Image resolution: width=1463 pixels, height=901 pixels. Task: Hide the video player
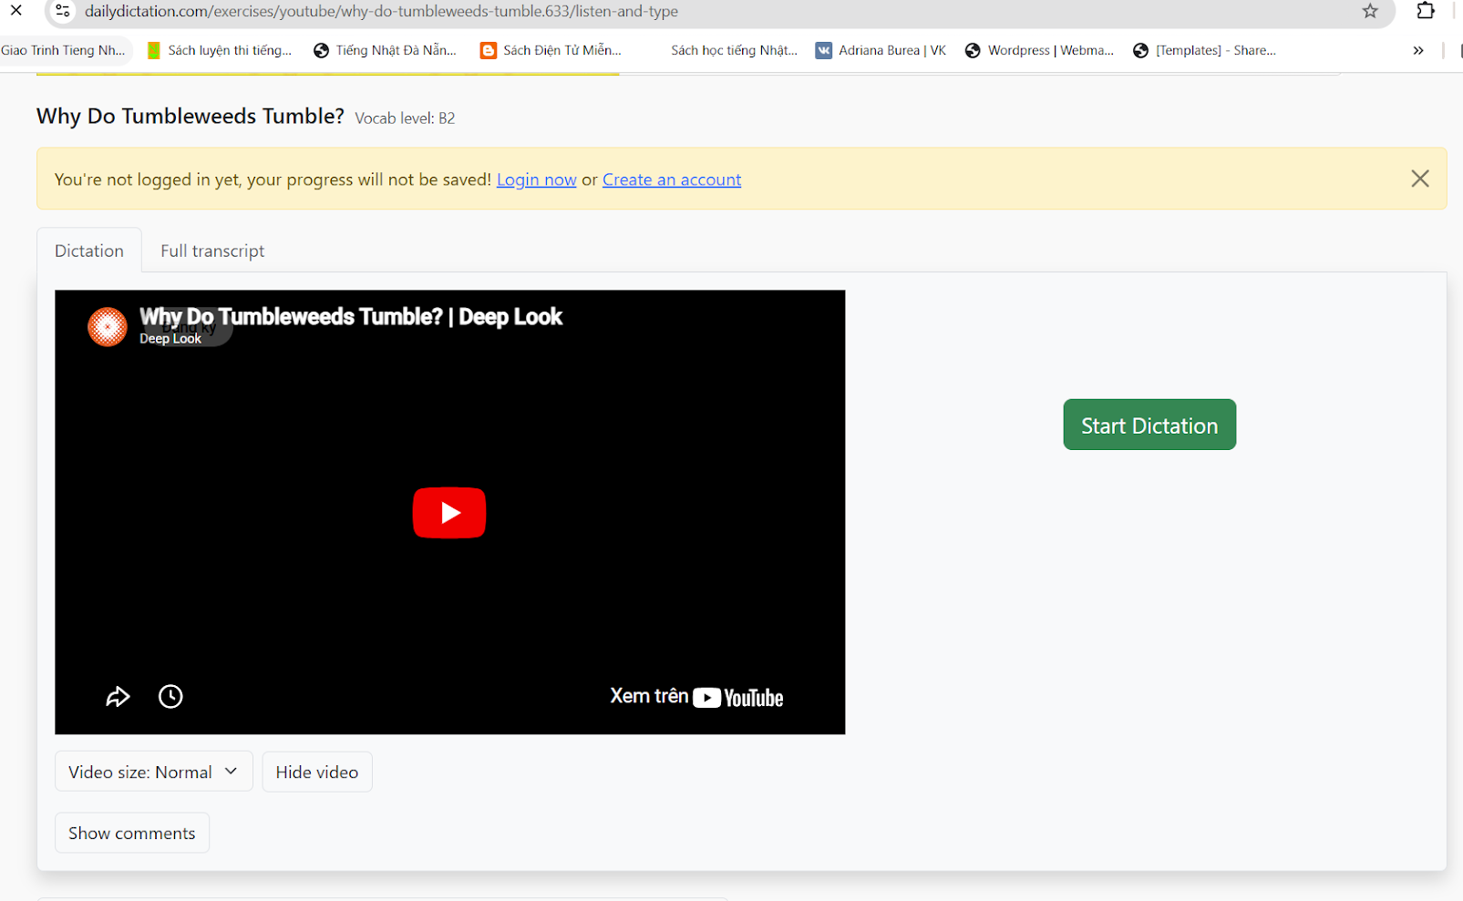(316, 772)
